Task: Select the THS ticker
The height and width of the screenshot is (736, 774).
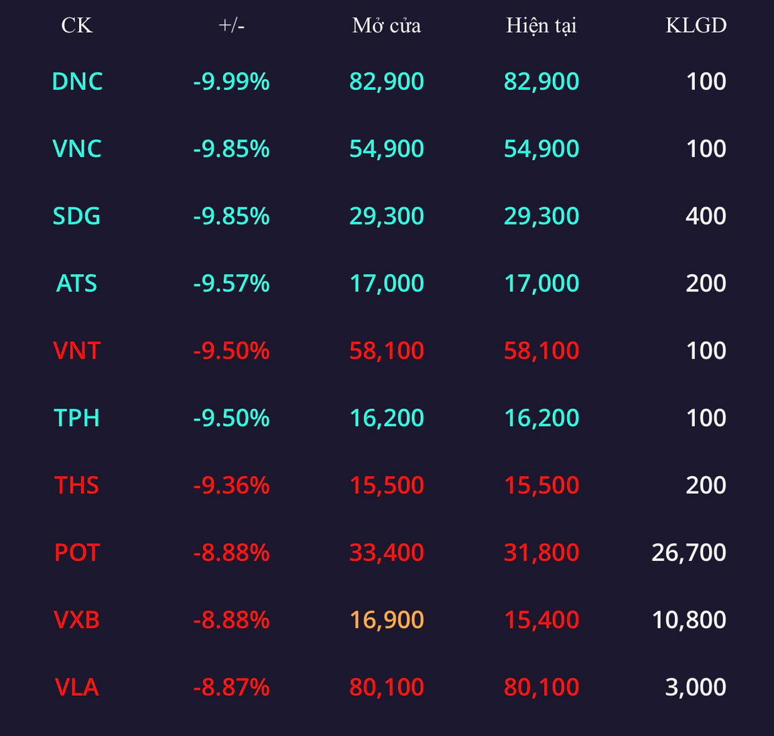Action: point(76,485)
